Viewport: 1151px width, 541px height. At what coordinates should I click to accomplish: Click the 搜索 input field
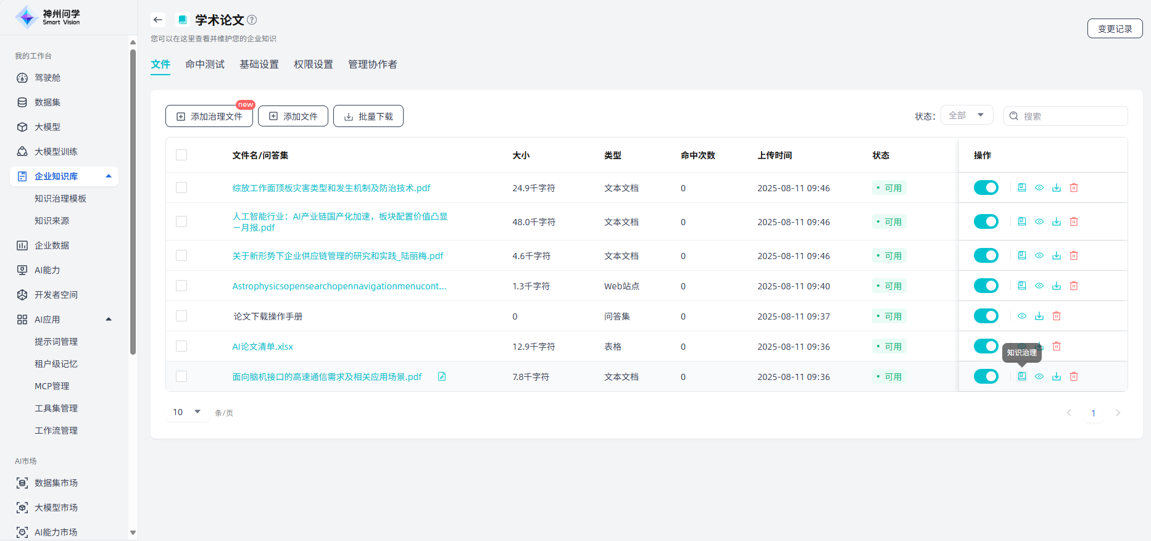tap(1066, 116)
